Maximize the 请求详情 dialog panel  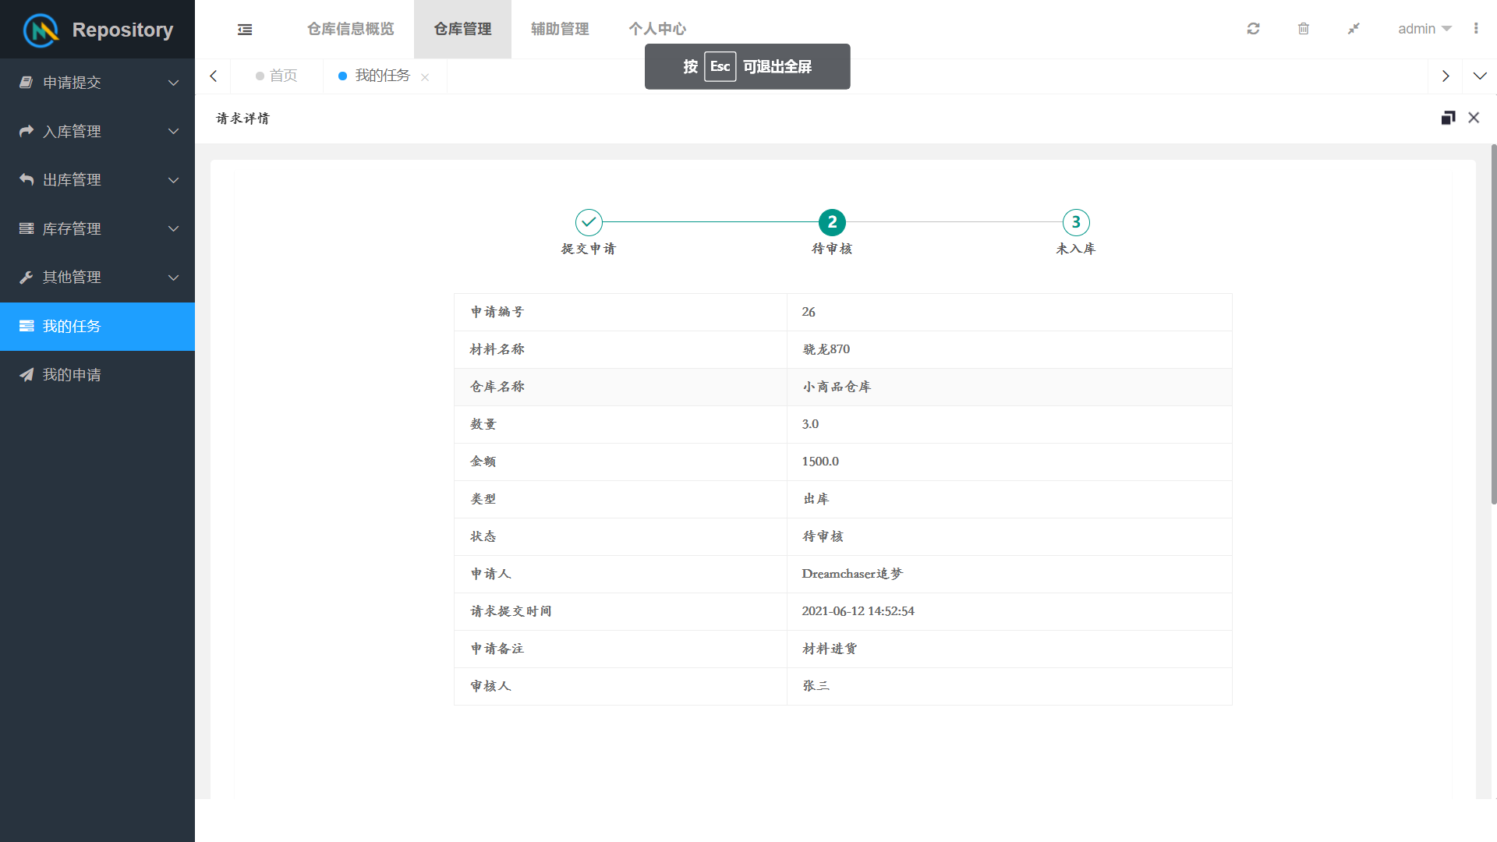1448,118
